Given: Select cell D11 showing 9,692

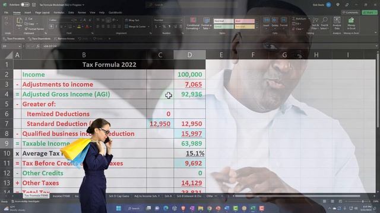Looking at the screenshot, I should (x=190, y=163).
